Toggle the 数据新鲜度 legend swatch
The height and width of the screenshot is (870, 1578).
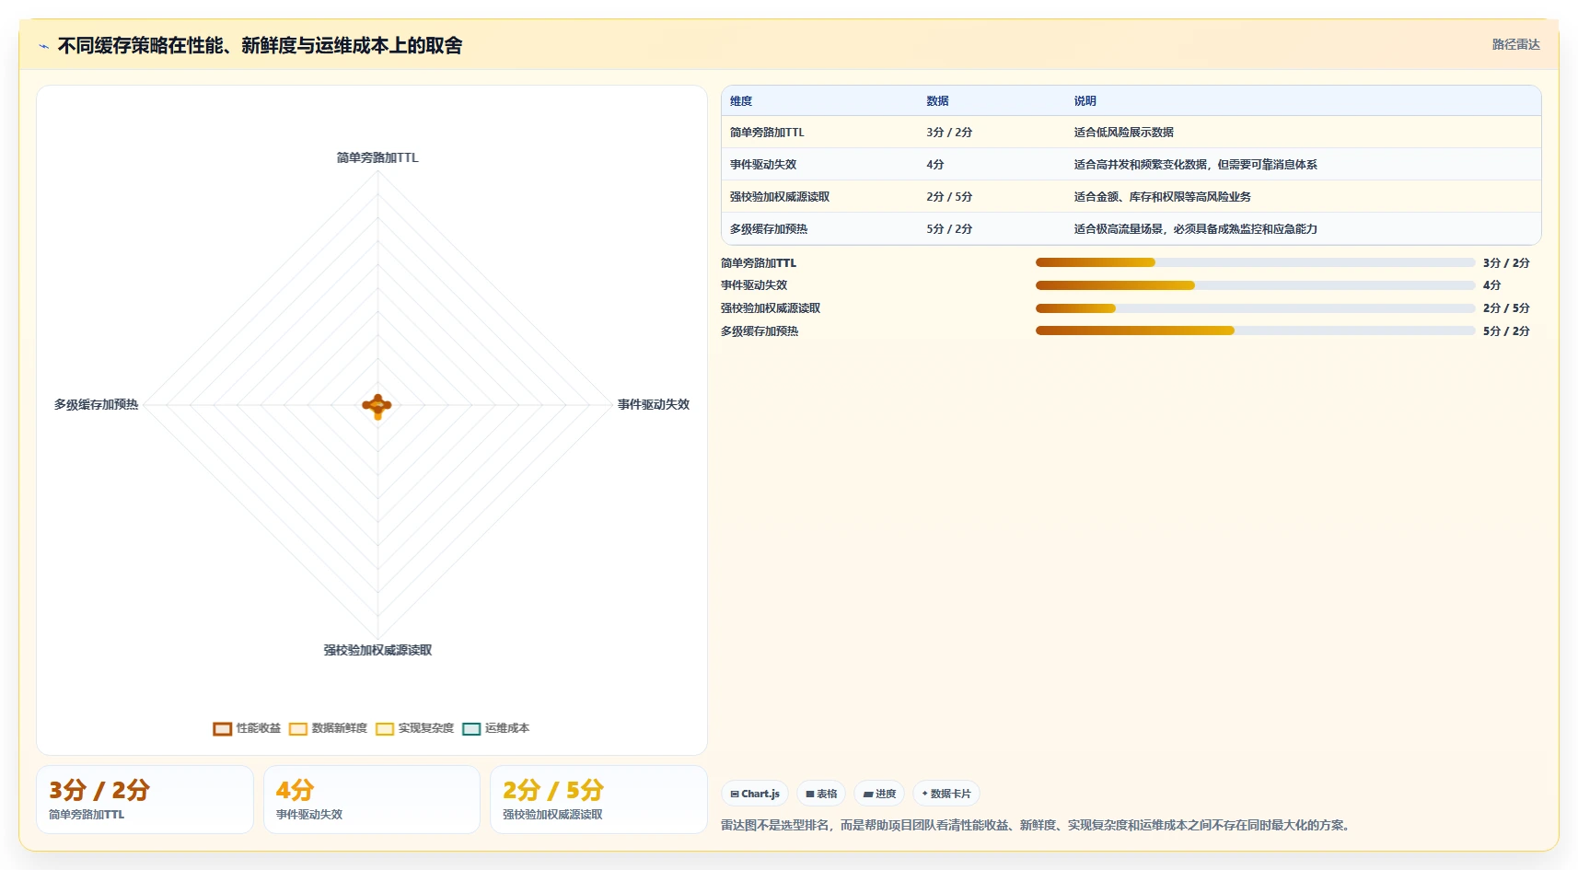[x=297, y=729]
